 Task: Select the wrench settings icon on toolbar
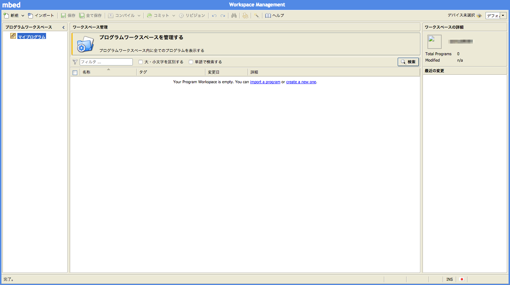256,15
